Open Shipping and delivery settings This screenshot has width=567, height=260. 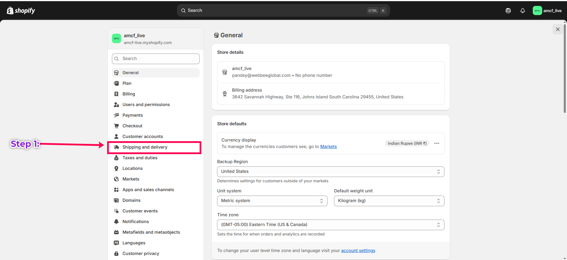(145, 147)
